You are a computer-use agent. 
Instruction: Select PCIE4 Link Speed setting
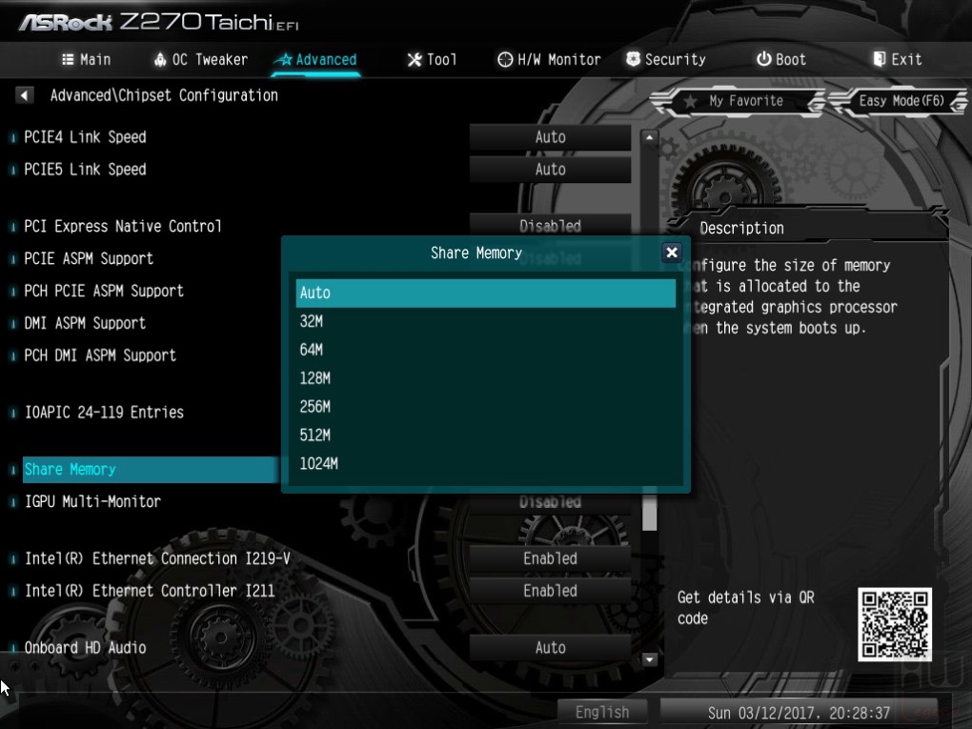point(85,137)
